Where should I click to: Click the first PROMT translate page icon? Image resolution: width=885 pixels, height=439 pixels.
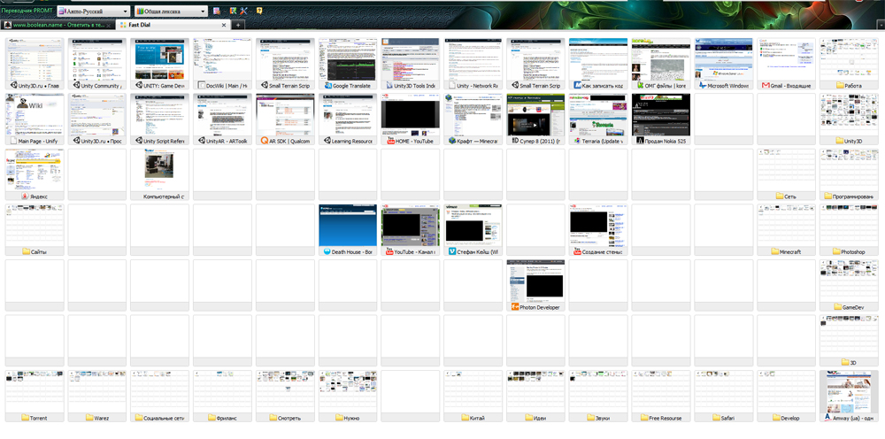(218, 12)
